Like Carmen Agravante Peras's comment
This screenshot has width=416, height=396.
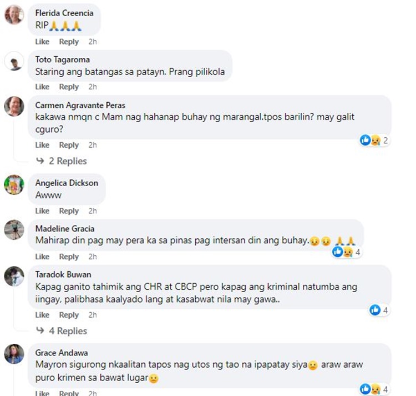tap(42, 146)
